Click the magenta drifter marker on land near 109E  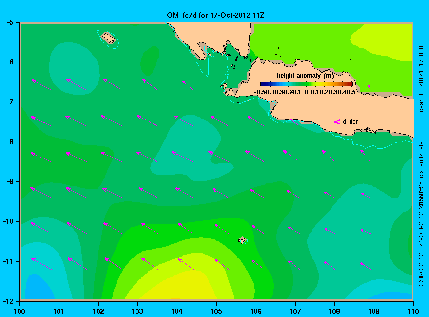pos(369,87)
